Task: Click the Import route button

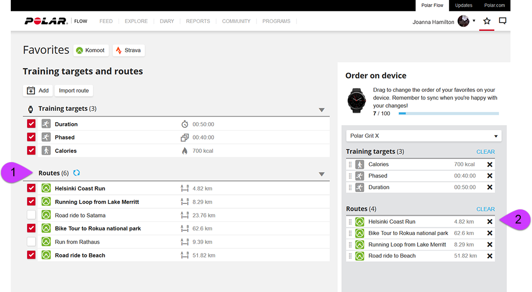Action: (x=74, y=91)
